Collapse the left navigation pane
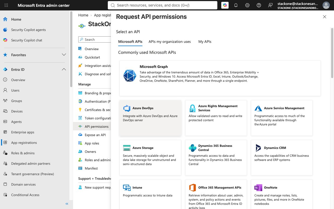Image resolution: width=334 pixels, height=209 pixels. (x=67, y=204)
